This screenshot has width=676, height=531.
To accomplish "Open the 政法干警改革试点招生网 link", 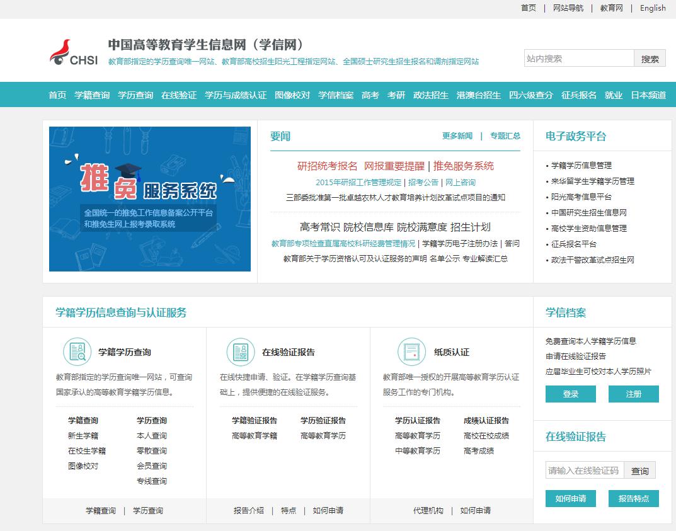I will (593, 260).
